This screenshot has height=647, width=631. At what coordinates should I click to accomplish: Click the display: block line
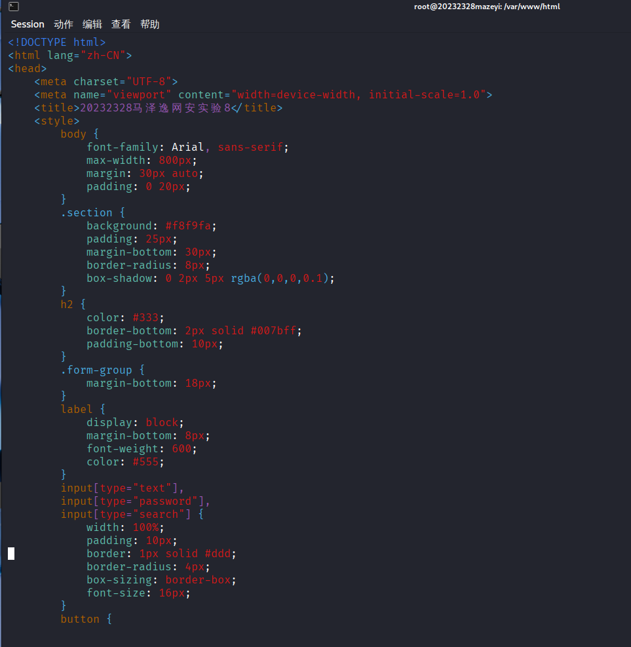[x=135, y=423]
